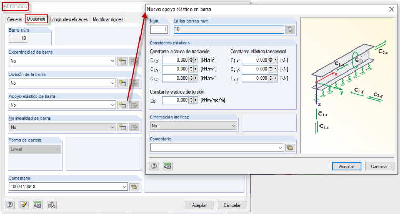Click the fourth bottom icon in Editar barra
Viewport: 400px width, 214px height.
(52, 205)
